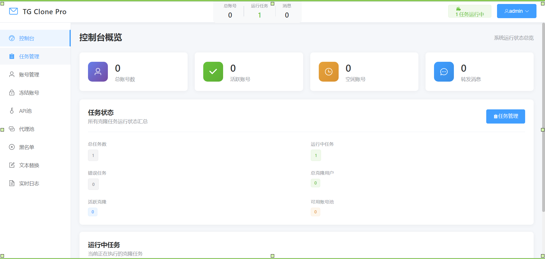The image size is (545, 259).
Task: Click the orange 空闲账号 clock icon
Action: (329, 72)
